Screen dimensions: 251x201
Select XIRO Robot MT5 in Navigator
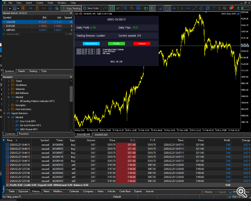[29, 129]
